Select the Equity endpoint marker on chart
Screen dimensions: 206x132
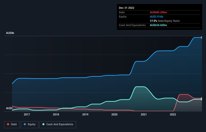pos(202,37)
